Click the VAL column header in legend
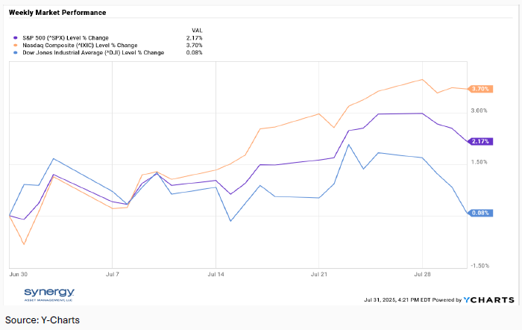This screenshot has height=330, width=522. click(197, 30)
